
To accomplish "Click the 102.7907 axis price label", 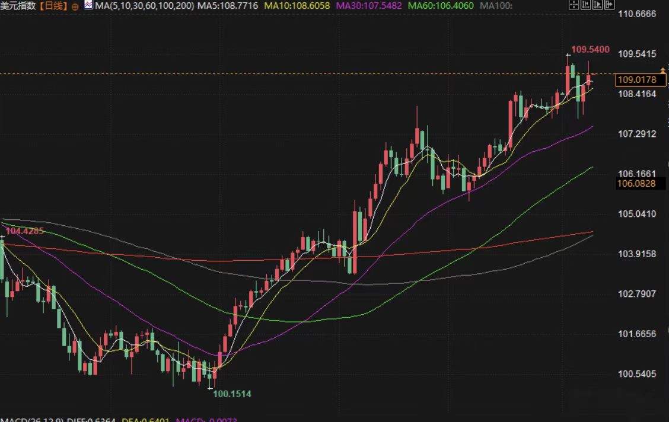I will point(637,294).
